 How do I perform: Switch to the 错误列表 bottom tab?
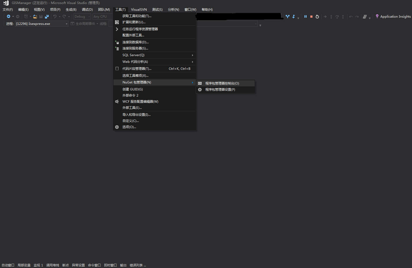click(x=138, y=265)
